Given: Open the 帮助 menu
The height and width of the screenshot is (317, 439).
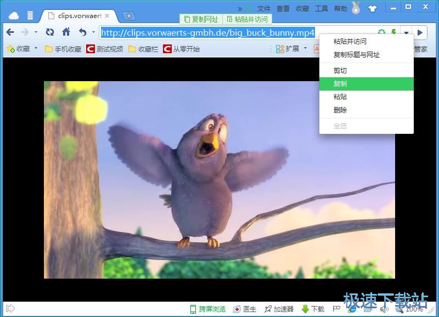Looking at the screenshot, I should (341, 9).
